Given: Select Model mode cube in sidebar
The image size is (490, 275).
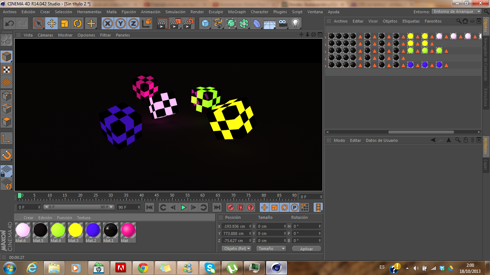Looking at the screenshot, I should pyautogui.click(x=6, y=57).
